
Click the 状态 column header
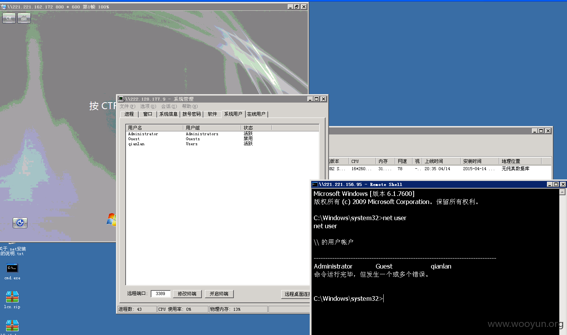coord(257,128)
